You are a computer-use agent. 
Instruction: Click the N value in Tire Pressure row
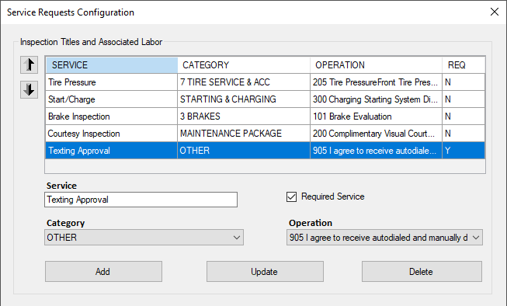(464, 82)
